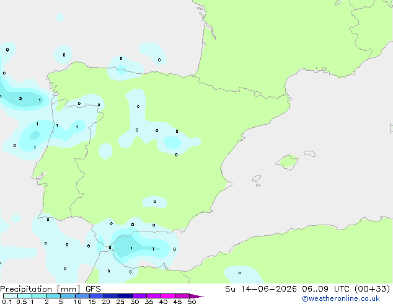Click the 0.5–1 mm legend color
The image size is (393, 304).
click(x=25, y=296)
